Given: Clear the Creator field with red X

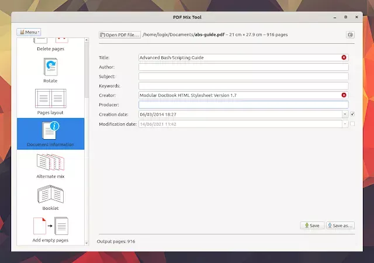Looking at the screenshot, I should (x=344, y=95).
